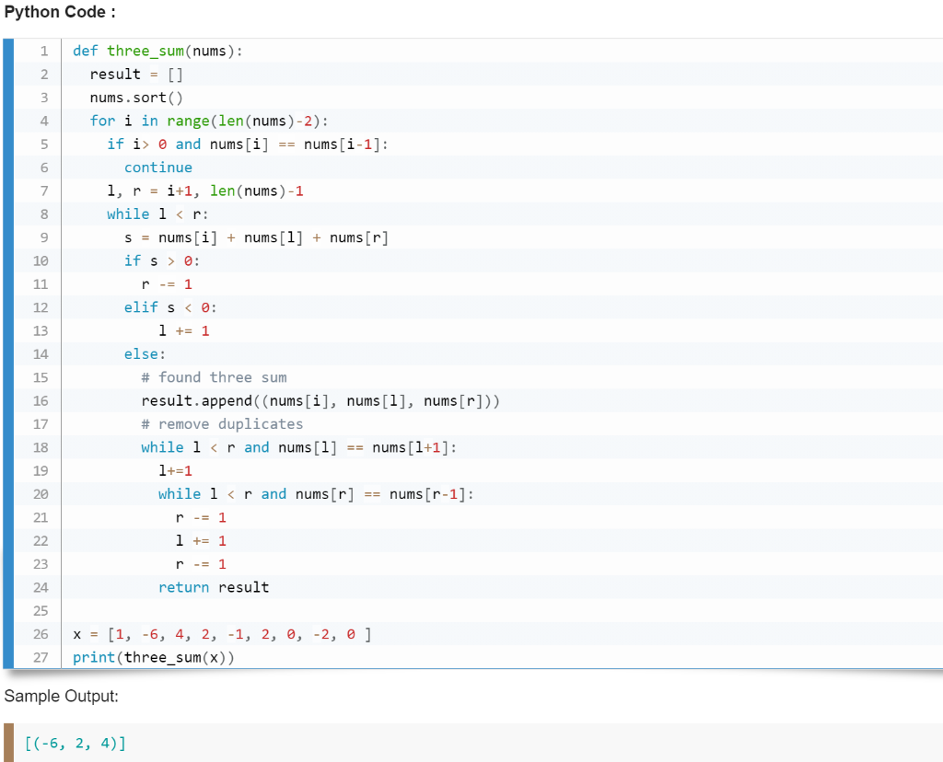Viewport: 943px width, 762px height.
Task: Click the 'Sample Output:' label
Action: [62, 696]
